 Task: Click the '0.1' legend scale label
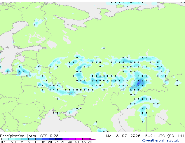(x=3, y=142)
